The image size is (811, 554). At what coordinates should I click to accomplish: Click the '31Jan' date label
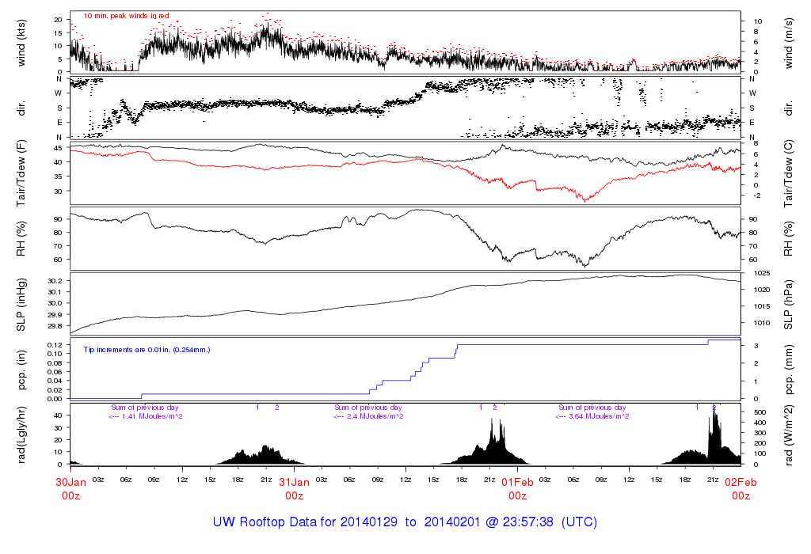pos(295,483)
